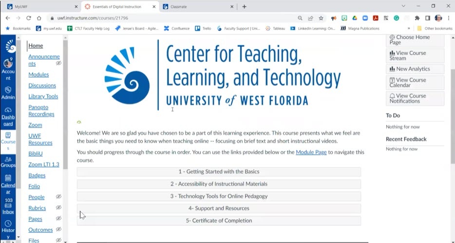Open the Trello bookmark
This screenshot has height=243, width=455.
pos(203,28)
